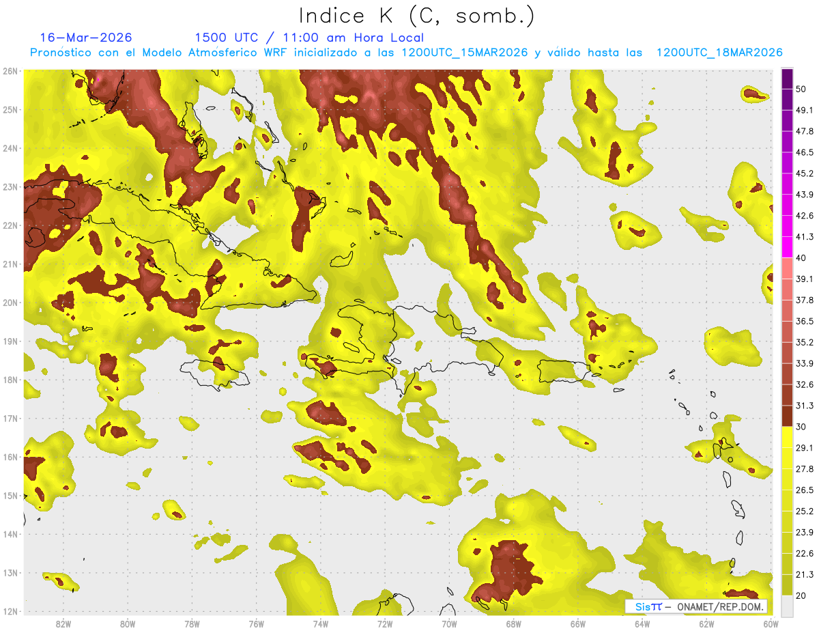Click the bright yellow swatch between 29.1 and 30
This screenshot has height=633, width=819.
click(787, 437)
